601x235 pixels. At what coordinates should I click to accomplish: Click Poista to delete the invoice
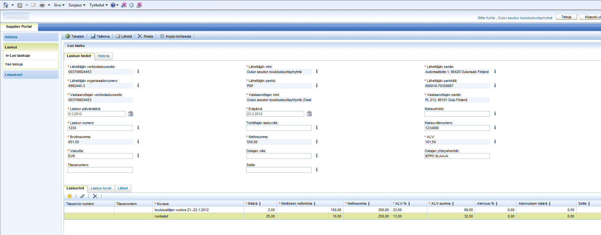click(145, 36)
